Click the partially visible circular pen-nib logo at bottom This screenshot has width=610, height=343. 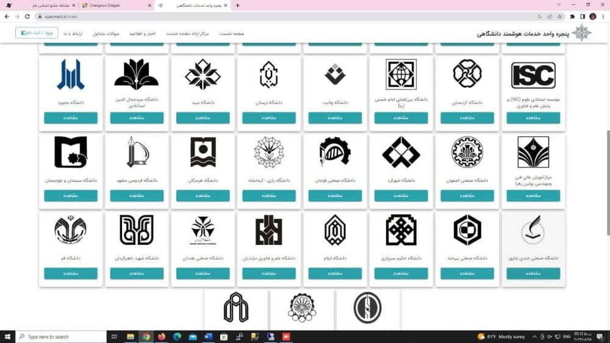tap(368, 308)
